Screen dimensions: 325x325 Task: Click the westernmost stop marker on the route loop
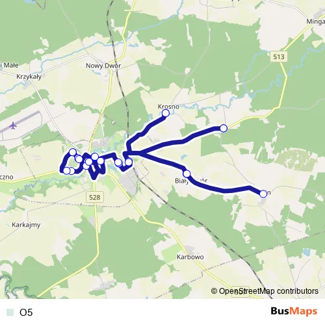click(66, 171)
